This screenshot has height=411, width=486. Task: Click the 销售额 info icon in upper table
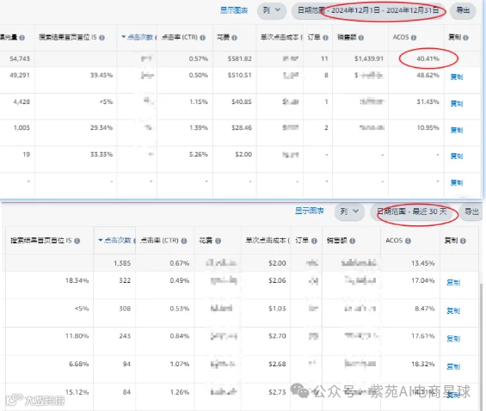tap(360, 38)
